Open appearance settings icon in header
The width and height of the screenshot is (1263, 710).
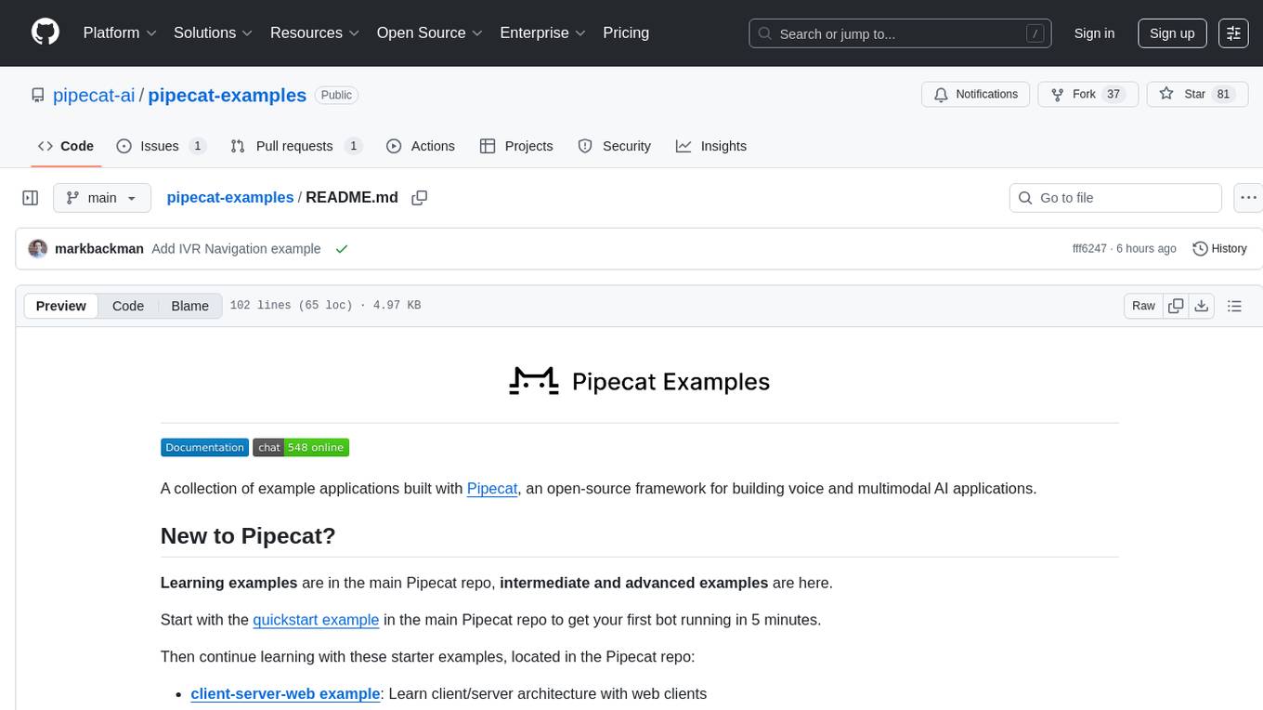click(x=1233, y=33)
